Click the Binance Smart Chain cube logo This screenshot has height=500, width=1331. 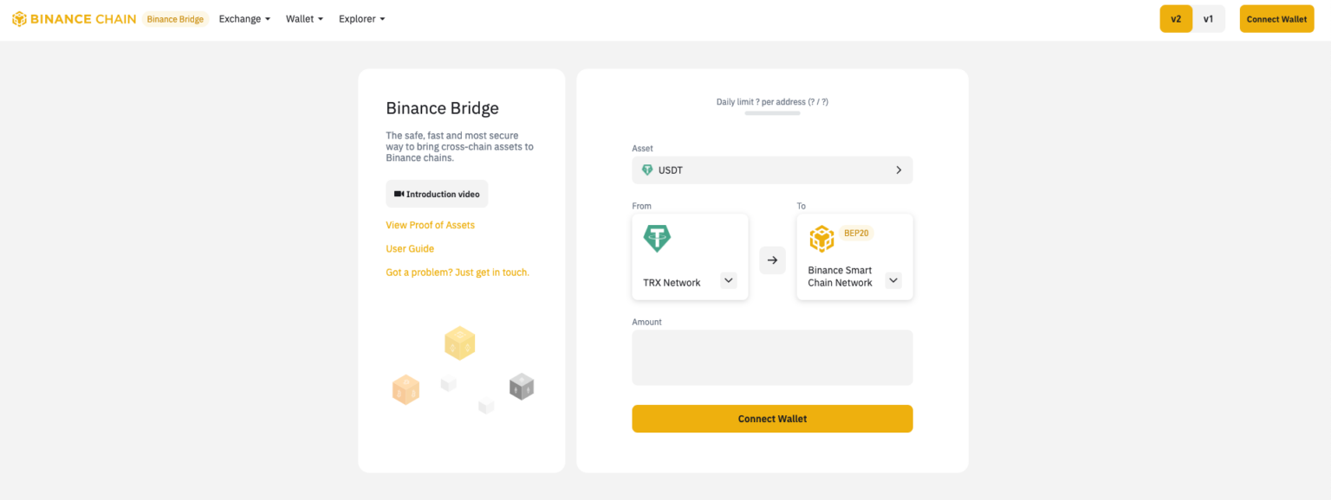pos(821,239)
